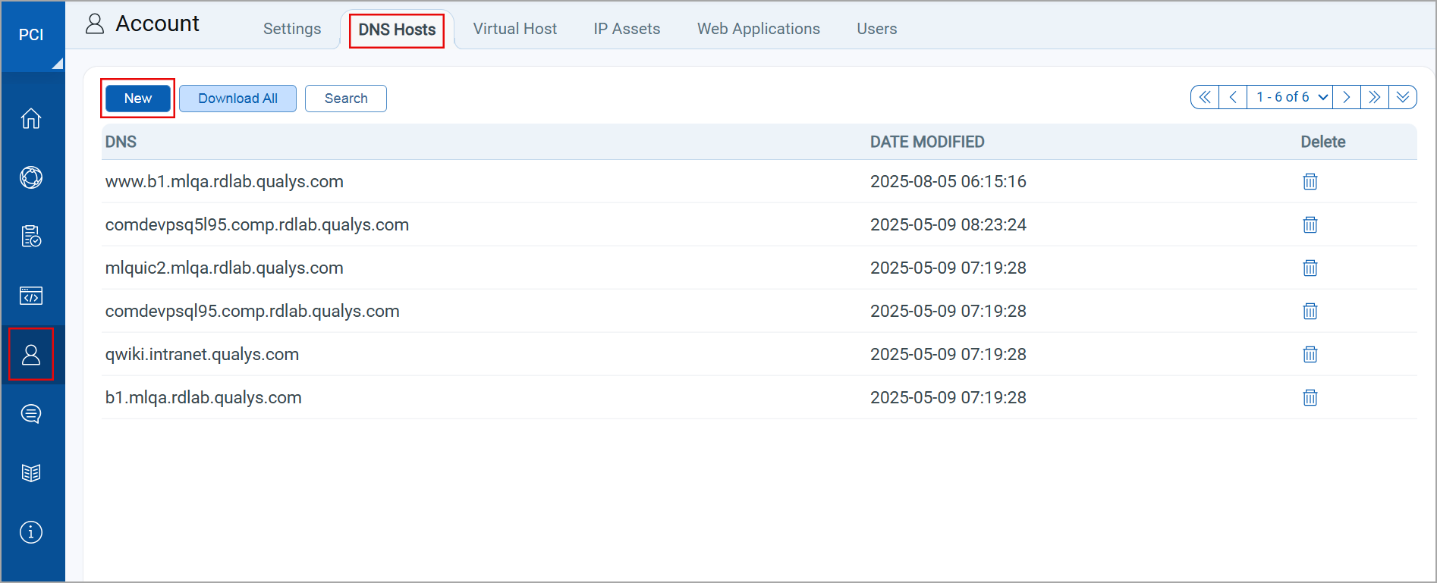This screenshot has width=1437, height=583.
Task: Open the Home dashboard sidebar icon
Action: [31, 118]
